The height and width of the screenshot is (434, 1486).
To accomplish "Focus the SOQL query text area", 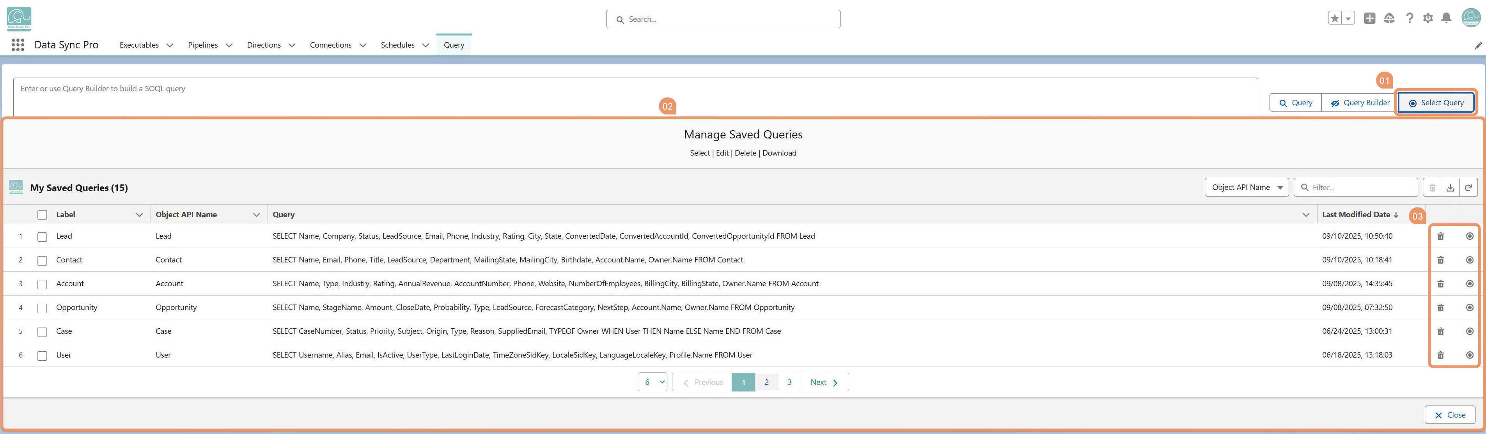I will (635, 97).
